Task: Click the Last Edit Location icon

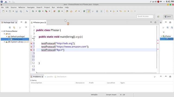Action: click(121, 11)
